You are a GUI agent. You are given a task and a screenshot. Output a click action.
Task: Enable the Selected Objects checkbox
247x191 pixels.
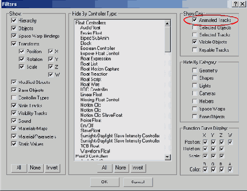[195, 28]
